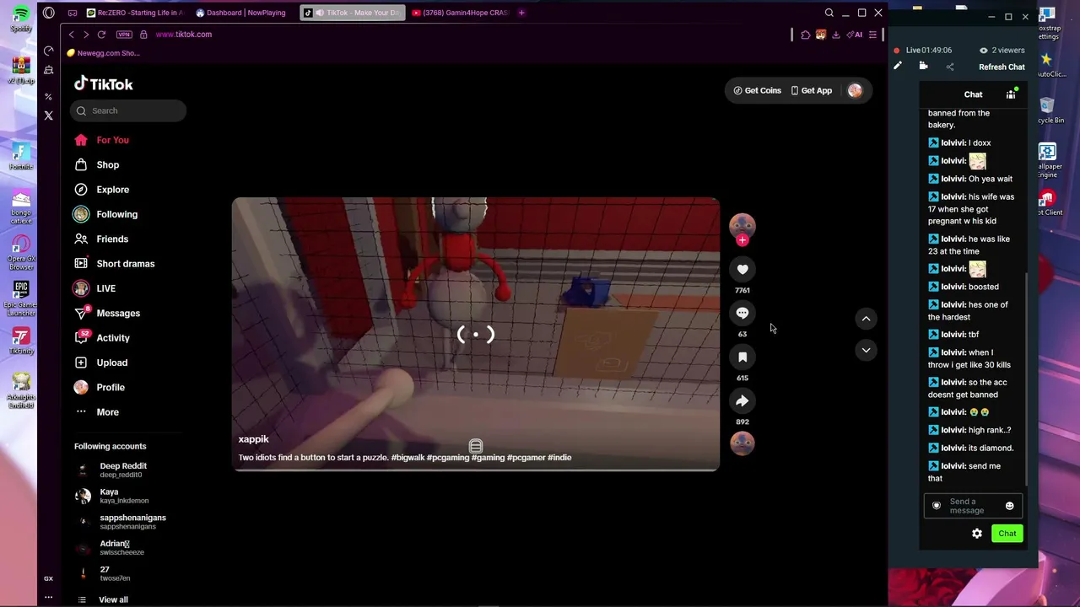Open the TikFinity desktop shortcut
Screen dimensions: 1080x607
click(21, 341)
